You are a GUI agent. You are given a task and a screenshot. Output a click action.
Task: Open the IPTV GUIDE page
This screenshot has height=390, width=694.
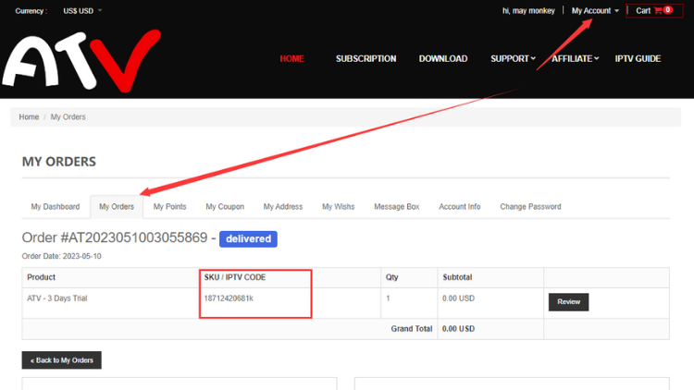click(x=638, y=58)
